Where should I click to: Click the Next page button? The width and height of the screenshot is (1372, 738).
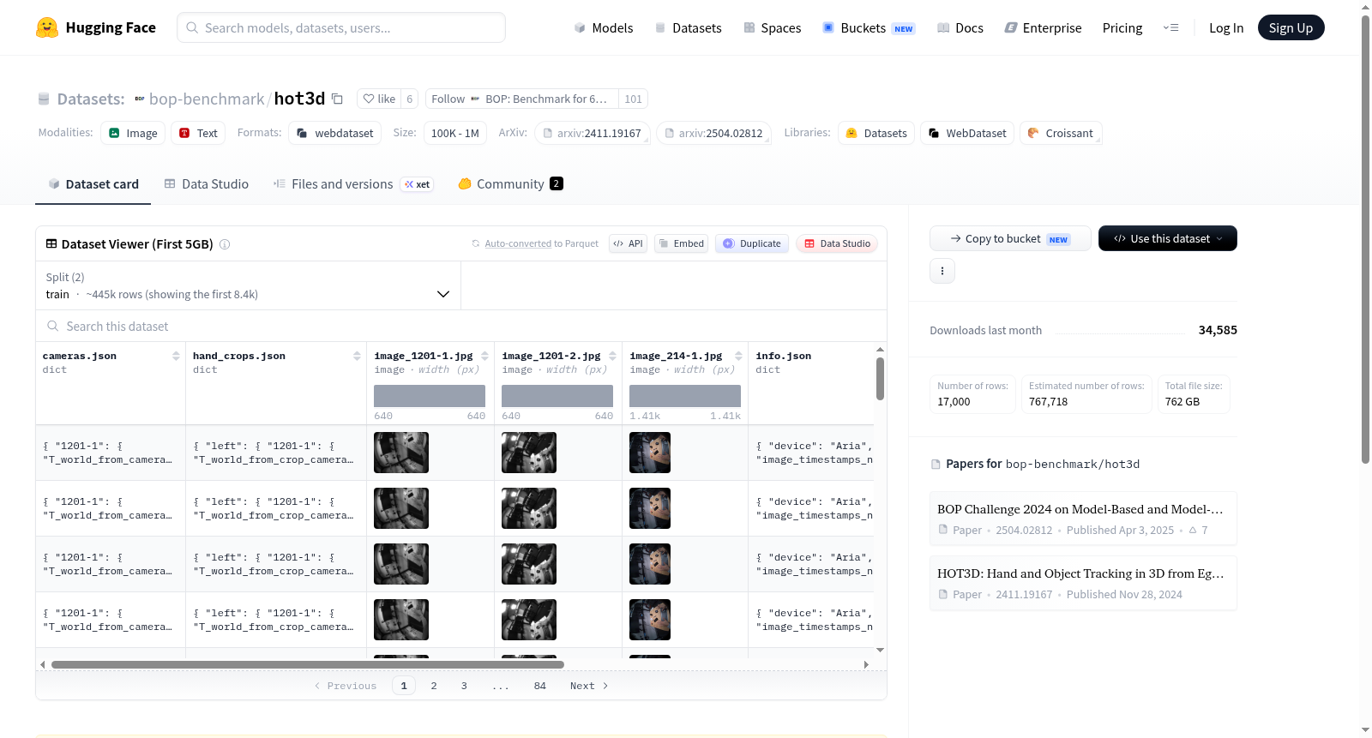pos(589,686)
